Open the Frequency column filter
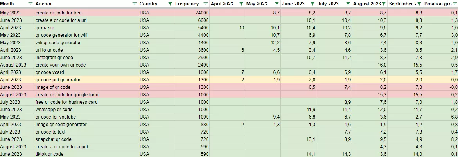The width and height of the screenshot is (458, 157). (206, 4)
